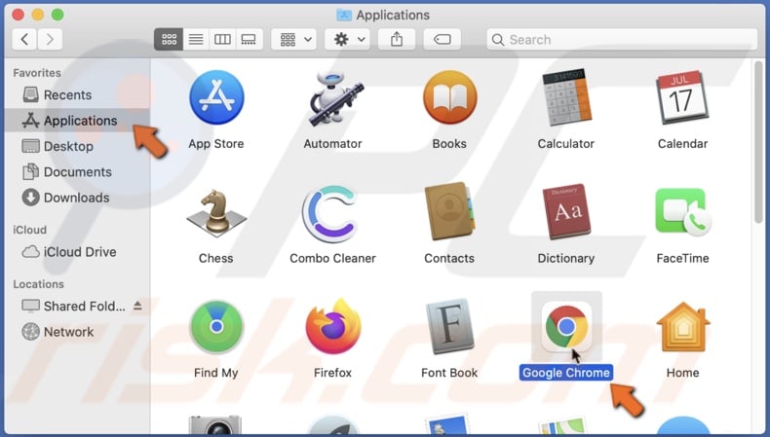The image size is (770, 437).
Task: Click the Automator name label
Action: point(333,144)
